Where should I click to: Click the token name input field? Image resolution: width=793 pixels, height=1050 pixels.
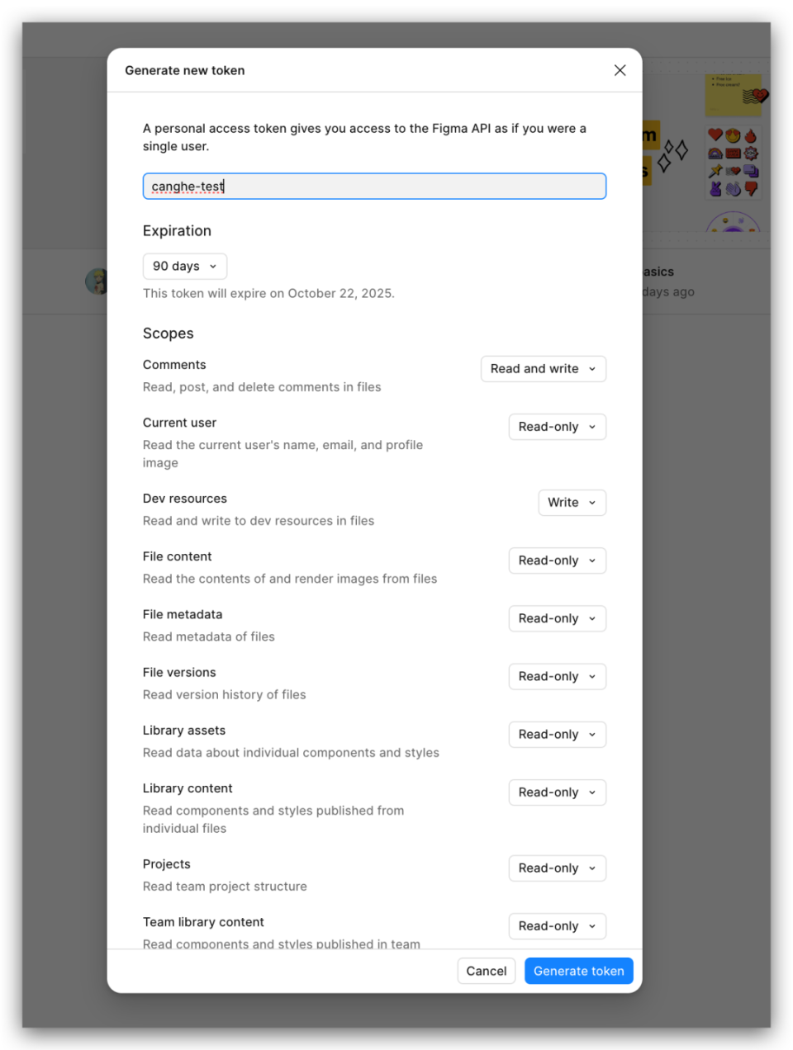[x=374, y=187]
